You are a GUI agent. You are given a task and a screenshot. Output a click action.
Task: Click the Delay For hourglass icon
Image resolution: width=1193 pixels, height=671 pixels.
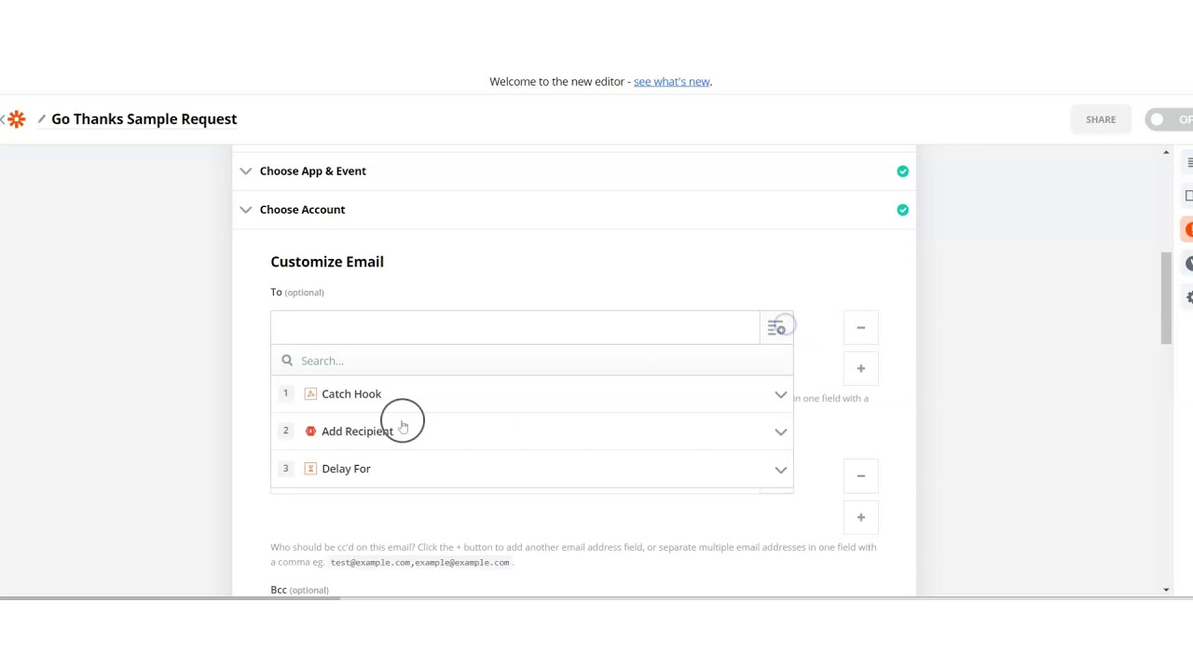[x=310, y=469]
